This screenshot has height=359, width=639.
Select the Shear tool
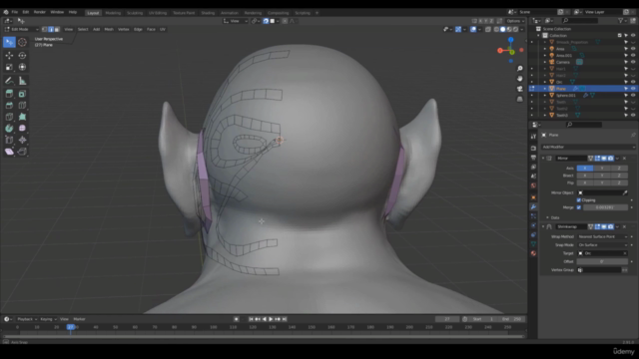9,152
